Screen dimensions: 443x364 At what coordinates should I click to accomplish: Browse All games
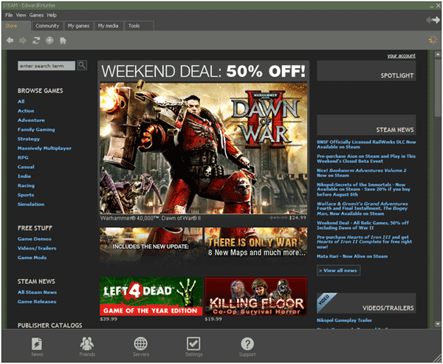pyautogui.click(x=21, y=101)
